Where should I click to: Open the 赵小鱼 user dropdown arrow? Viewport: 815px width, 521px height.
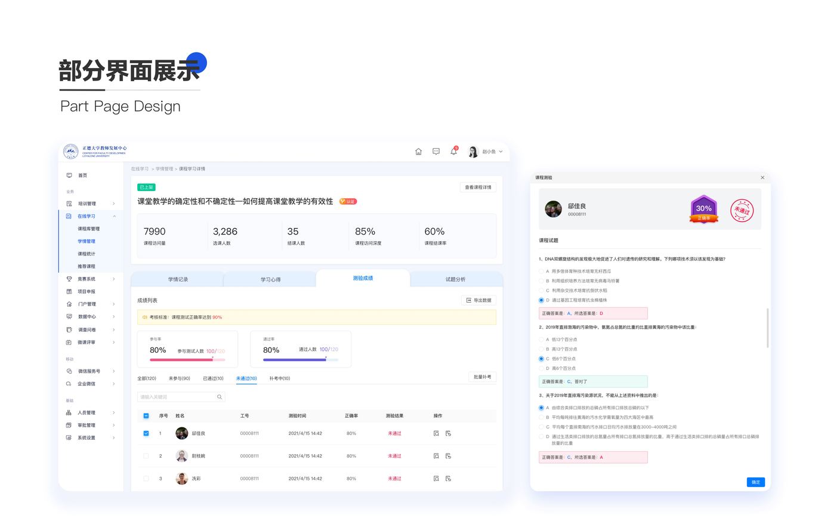coord(501,152)
